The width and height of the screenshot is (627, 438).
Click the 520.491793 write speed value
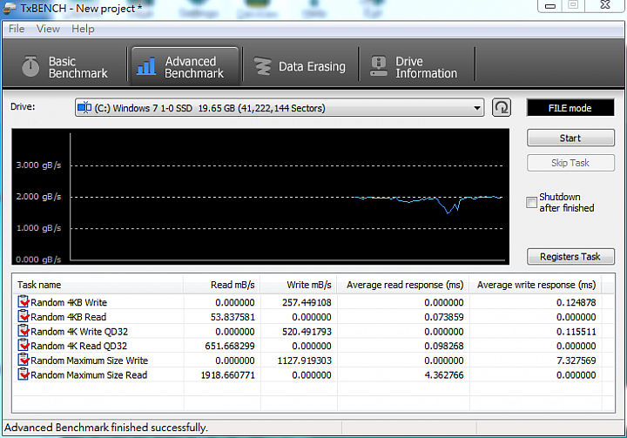(307, 332)
